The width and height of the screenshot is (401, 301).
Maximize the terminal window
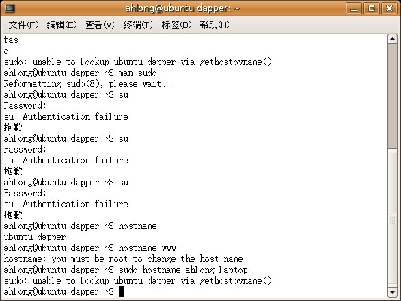pyautogui.click(x=372, y=8)
